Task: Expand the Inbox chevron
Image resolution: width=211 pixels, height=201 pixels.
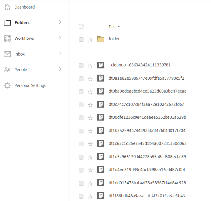Action: [x=60, y=53]
